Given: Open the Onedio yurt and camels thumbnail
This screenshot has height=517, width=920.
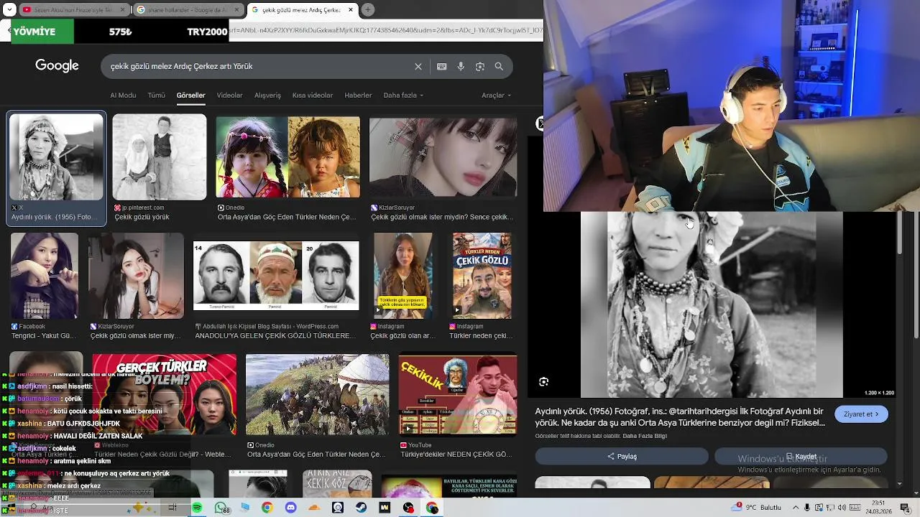Looking at the screenshot, I should [317, 394].
